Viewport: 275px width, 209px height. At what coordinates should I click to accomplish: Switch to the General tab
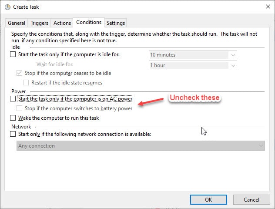(17, 23)
